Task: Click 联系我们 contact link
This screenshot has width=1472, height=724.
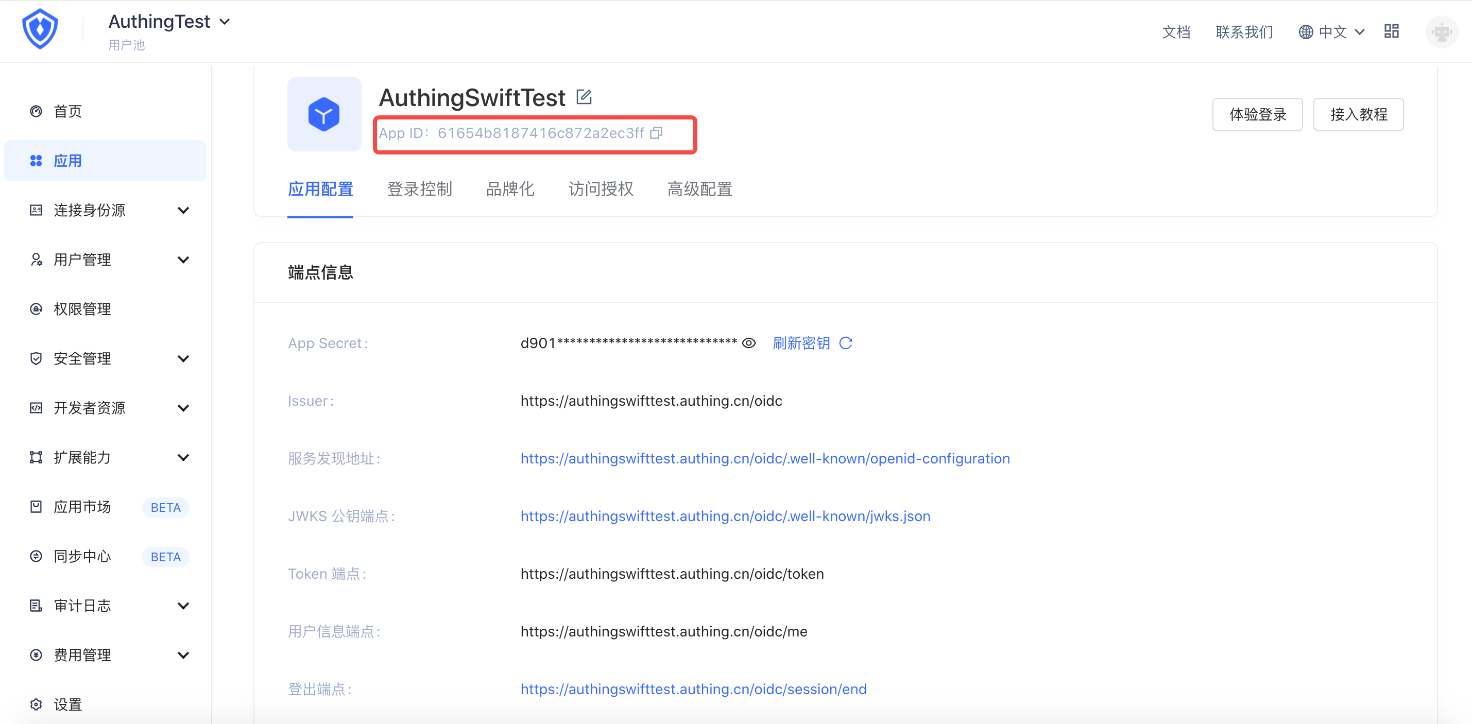Action: 1244,32
